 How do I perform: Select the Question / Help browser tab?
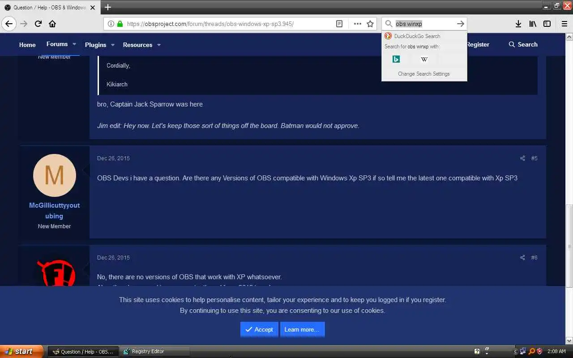click(49, 8)
